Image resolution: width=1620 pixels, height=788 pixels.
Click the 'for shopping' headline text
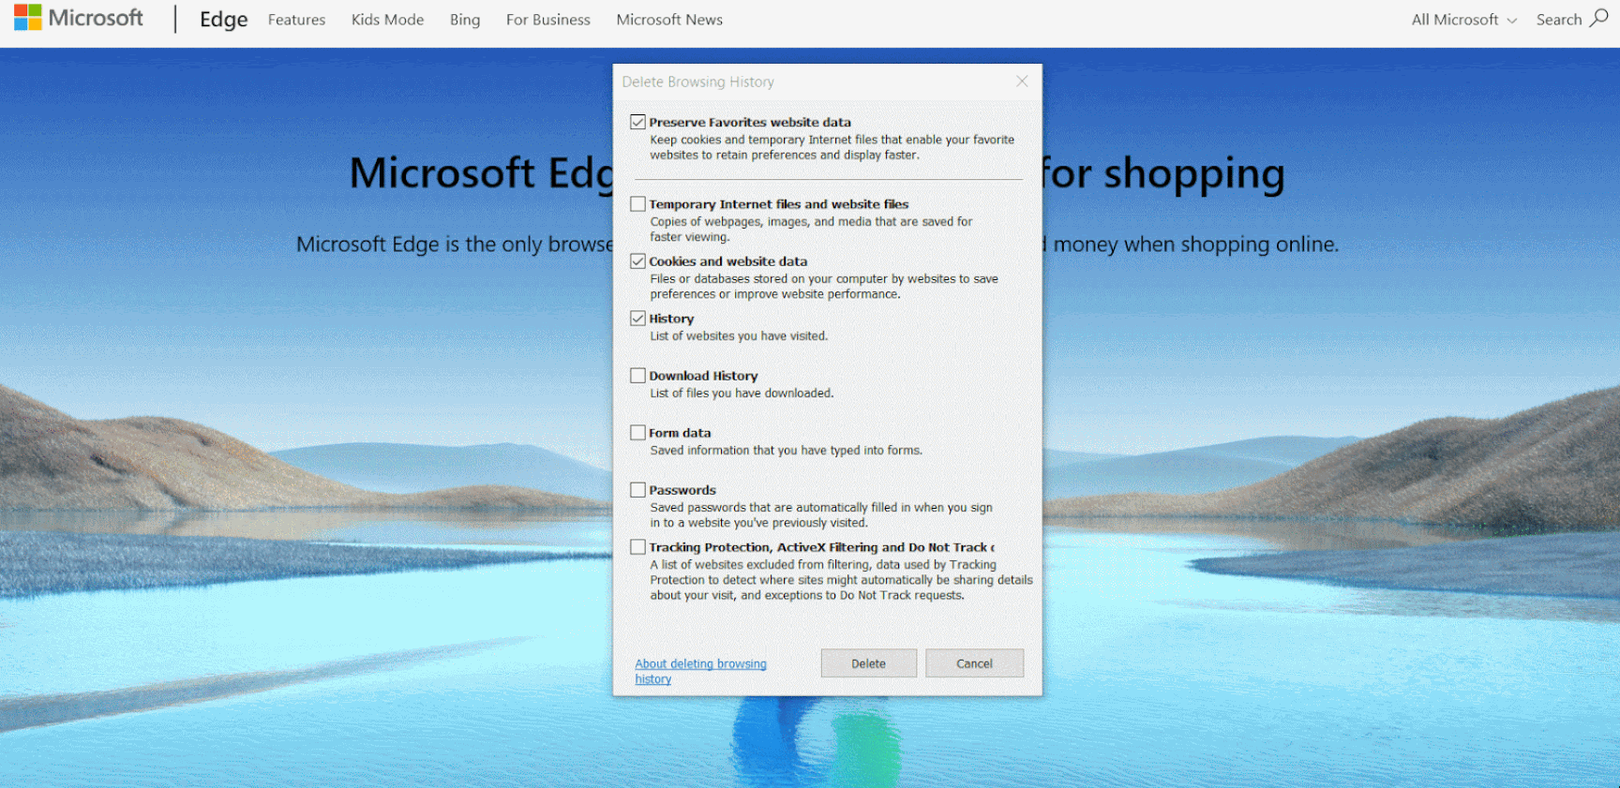1163,174
